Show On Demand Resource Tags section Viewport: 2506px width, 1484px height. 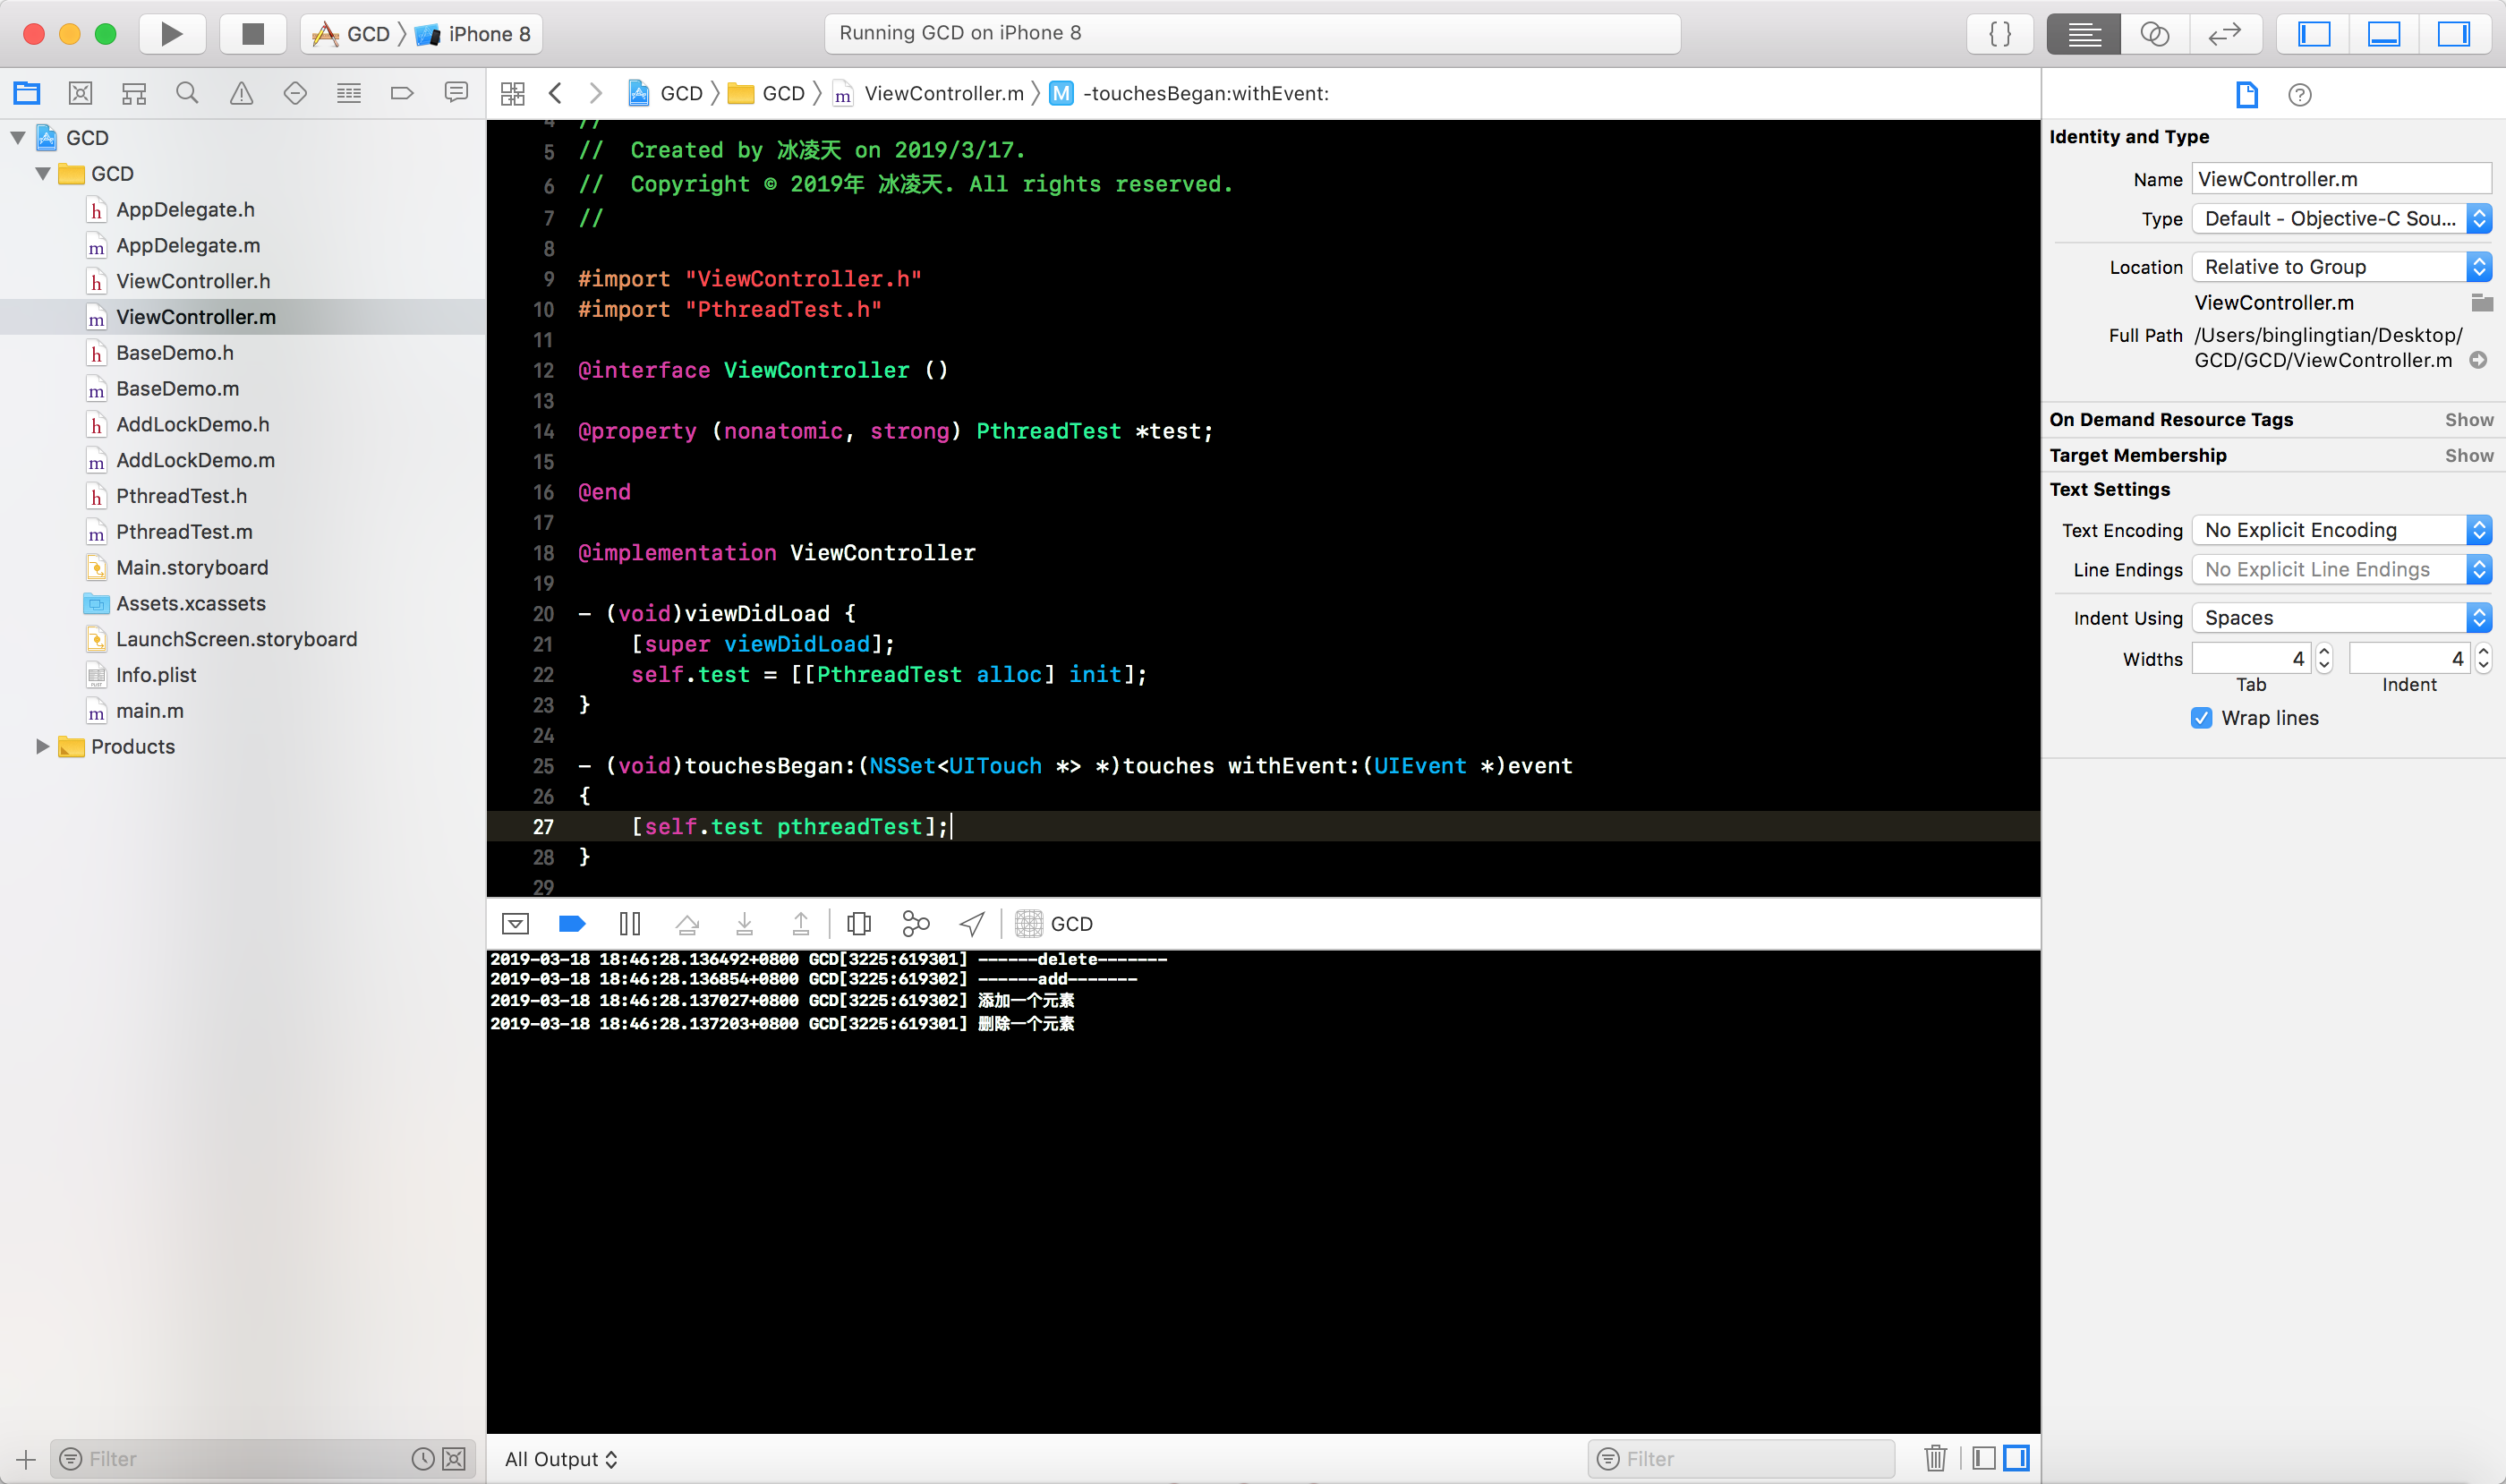(x=2469, y=420)
